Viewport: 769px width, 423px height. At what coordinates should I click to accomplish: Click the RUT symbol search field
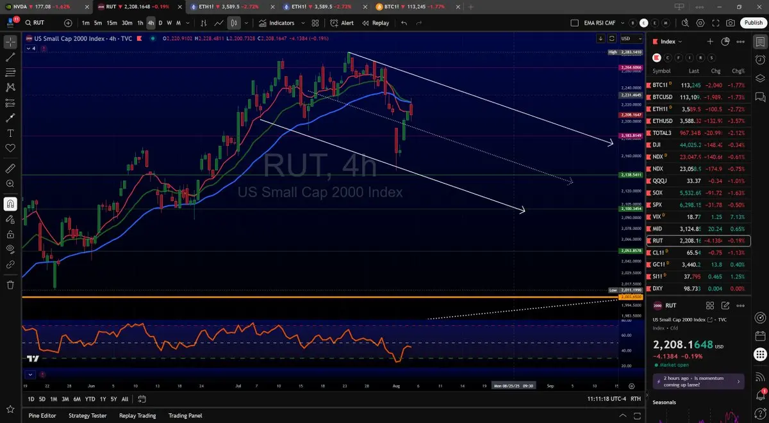pos(43,22)
